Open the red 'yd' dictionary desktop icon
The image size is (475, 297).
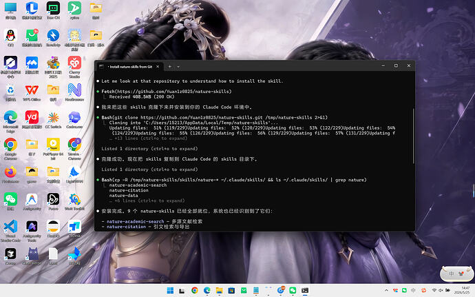[32, 117]
